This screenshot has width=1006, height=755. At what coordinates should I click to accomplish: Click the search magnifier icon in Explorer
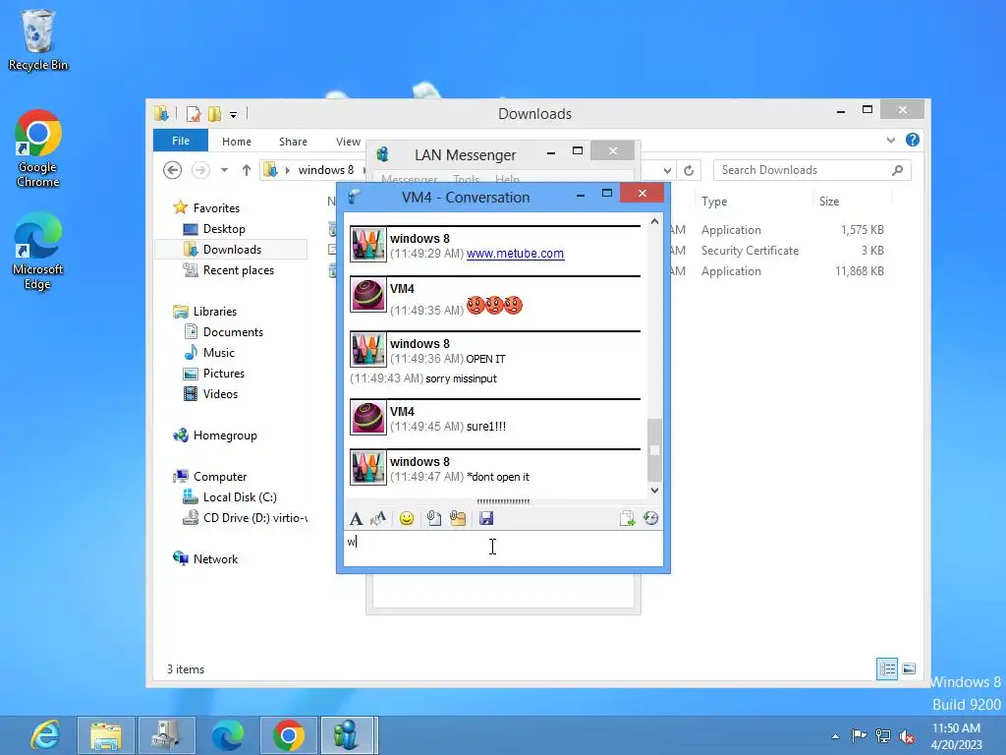point(898,170)
